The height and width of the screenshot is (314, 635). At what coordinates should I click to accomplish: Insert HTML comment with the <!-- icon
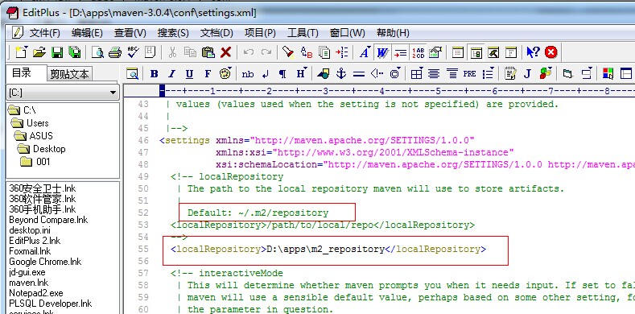pyautogui.click(x=377, y=74)
